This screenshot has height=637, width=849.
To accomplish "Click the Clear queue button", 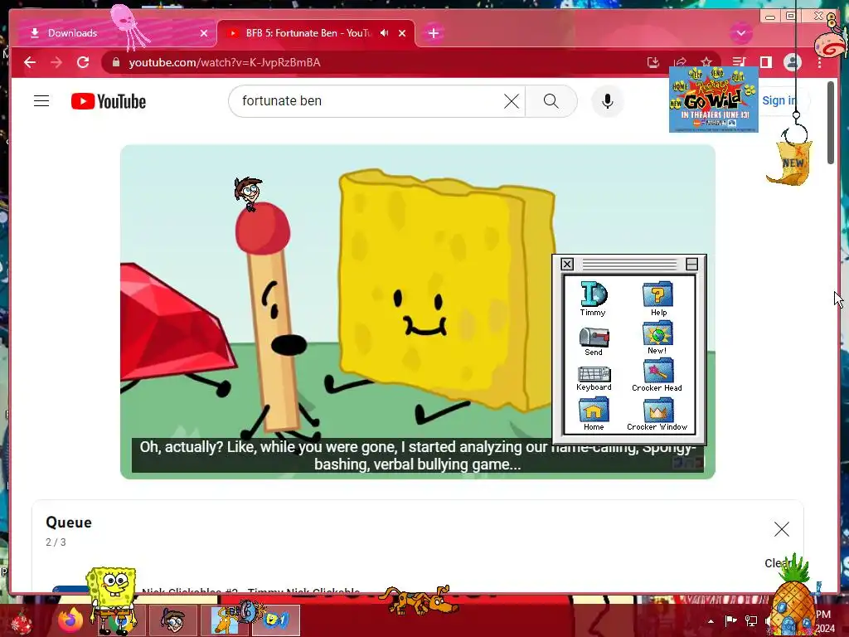I will pyautogui.click(x=778, y=563).
